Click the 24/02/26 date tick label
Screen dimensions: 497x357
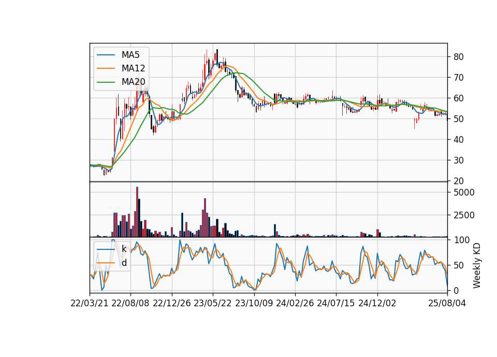coord(295,303)
